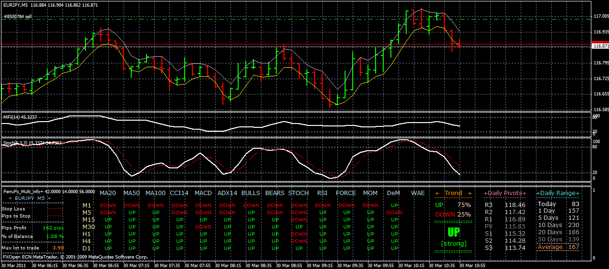This screenshot has height=269, width=609.
Task: Click the BEARS column header
Action: click(x=274, y=193)
